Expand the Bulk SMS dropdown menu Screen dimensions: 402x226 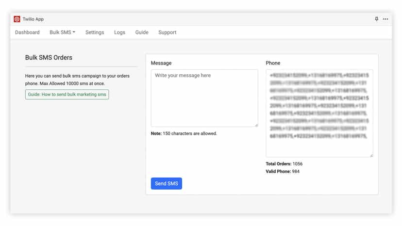62,32
